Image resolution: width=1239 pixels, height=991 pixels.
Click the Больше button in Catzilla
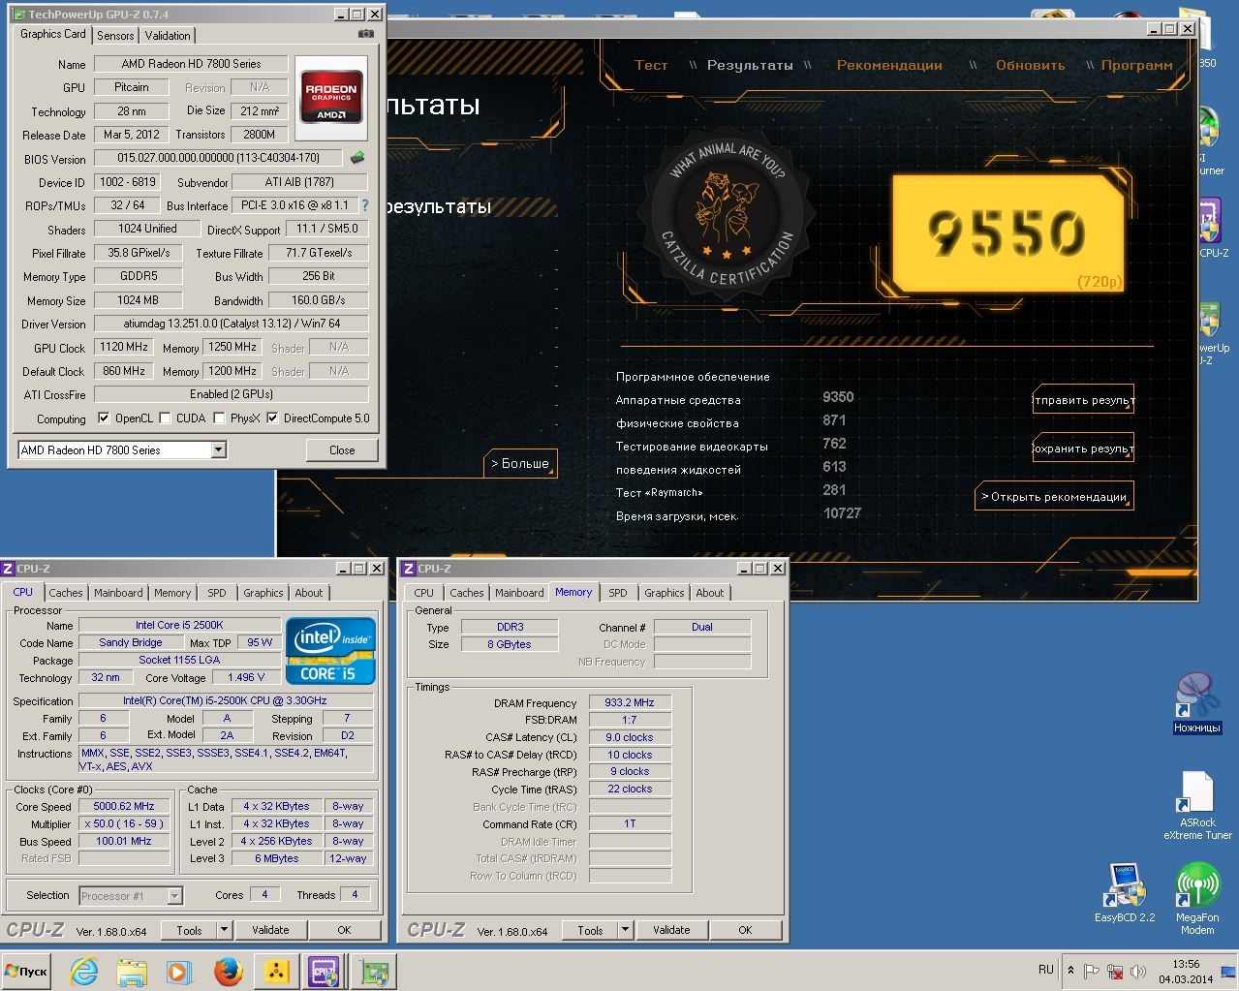pyautogui.click(x=520, y=464)
